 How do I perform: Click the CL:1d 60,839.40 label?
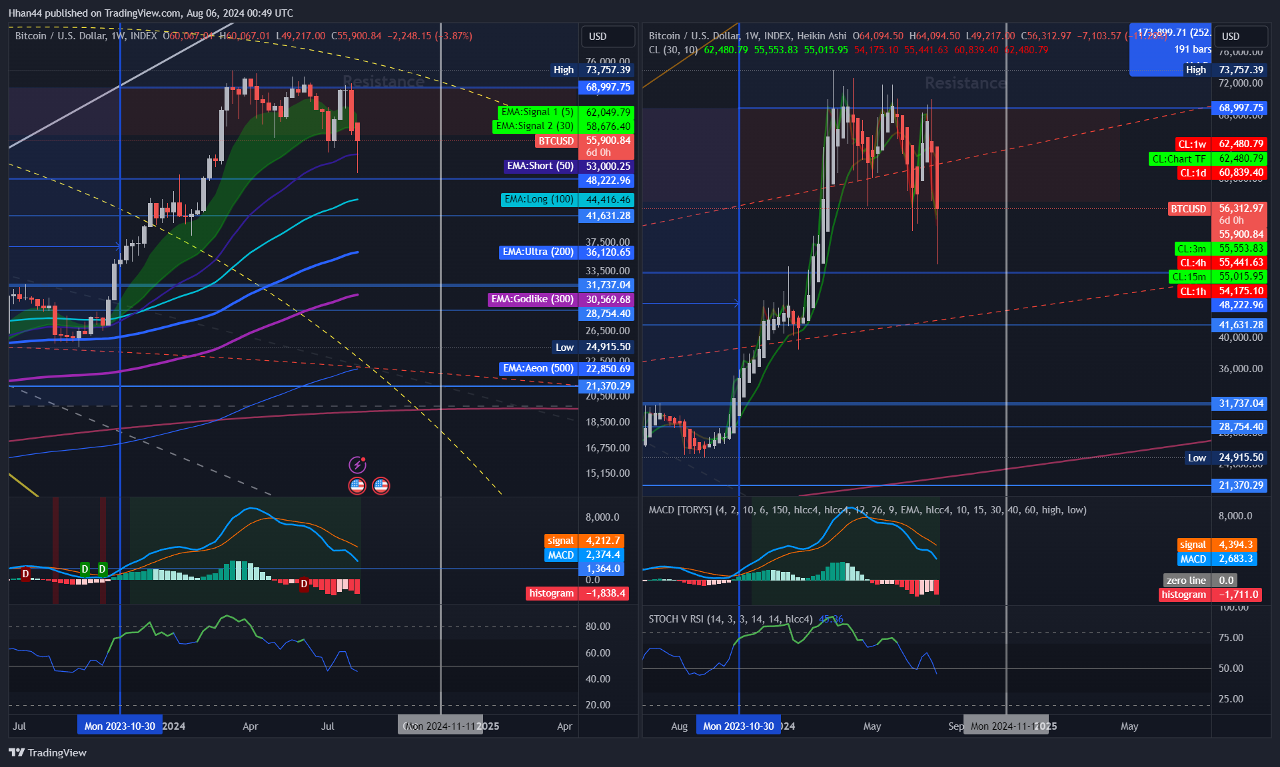[x=1222, y=173]
